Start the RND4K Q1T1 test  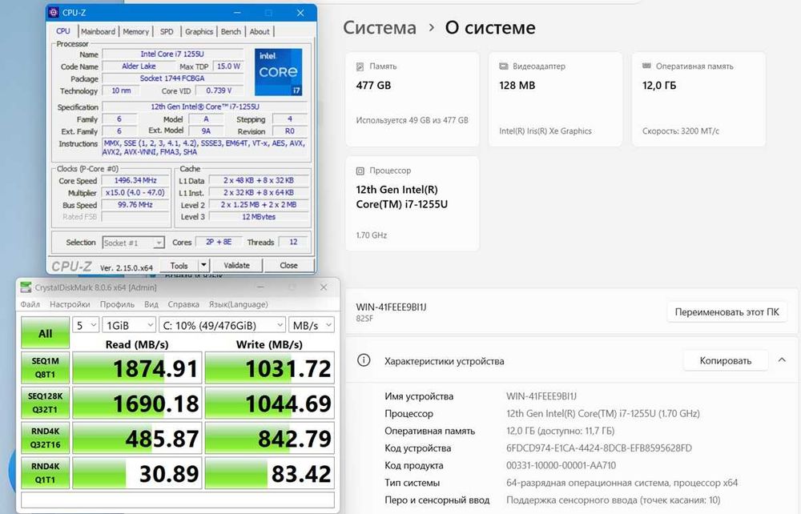pos(46,473)
